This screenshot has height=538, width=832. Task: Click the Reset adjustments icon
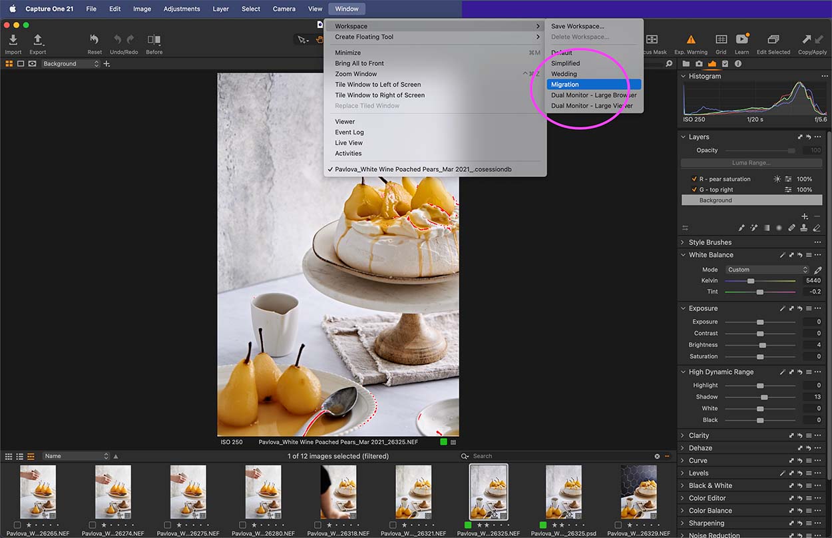click(x=94, y=40)
